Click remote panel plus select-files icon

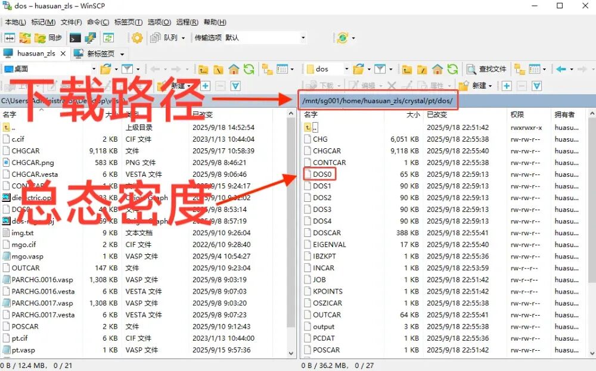pos(506,86)
